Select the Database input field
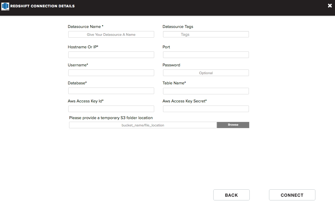 111,91
